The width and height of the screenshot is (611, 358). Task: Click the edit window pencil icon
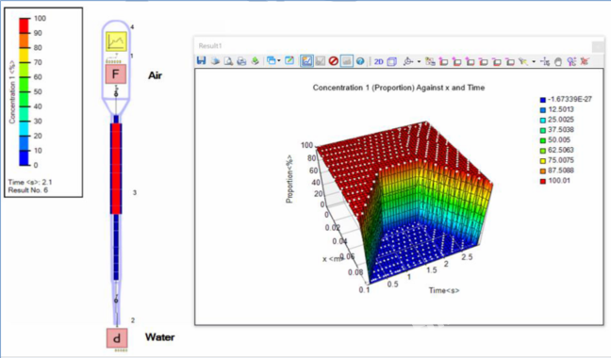[289, 60]
